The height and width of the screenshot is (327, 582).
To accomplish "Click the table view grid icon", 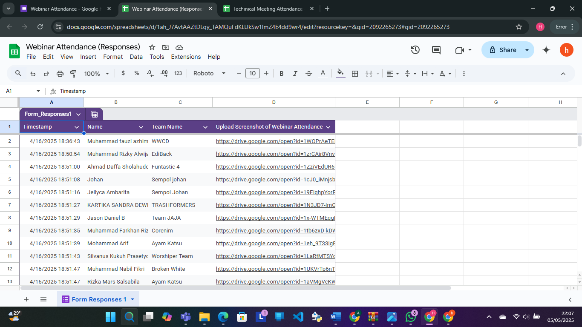I will [x=94, y=114].
